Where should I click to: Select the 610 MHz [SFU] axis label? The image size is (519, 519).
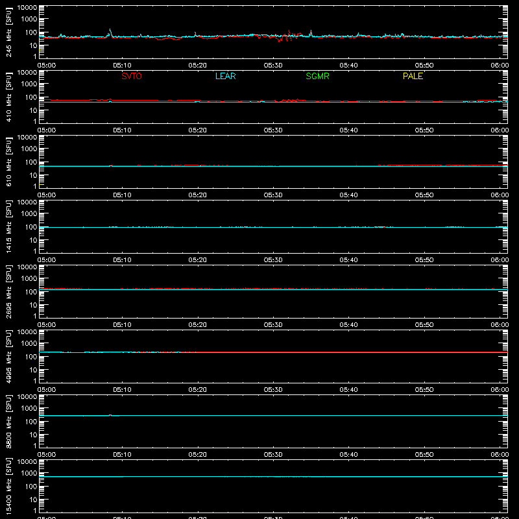tap(8, 162)
